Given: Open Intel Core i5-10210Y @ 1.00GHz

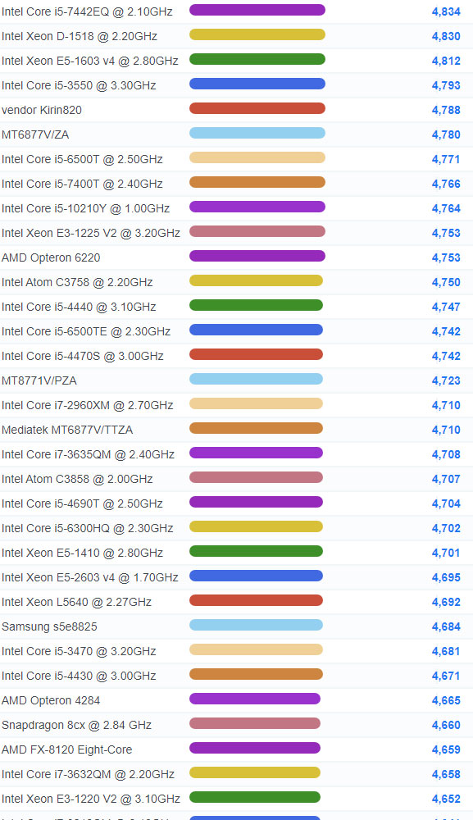Looking at the screenshot, I should [x=86, y=208].
